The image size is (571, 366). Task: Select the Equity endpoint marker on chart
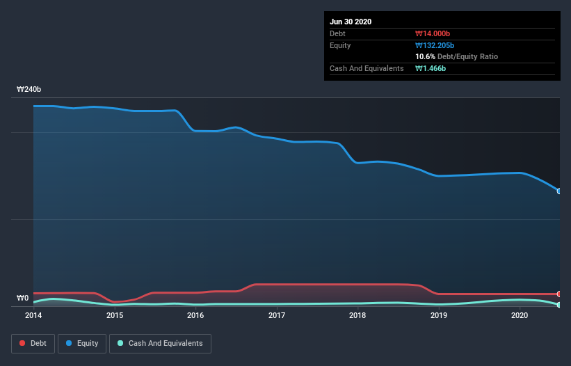(x=559, y=191)
